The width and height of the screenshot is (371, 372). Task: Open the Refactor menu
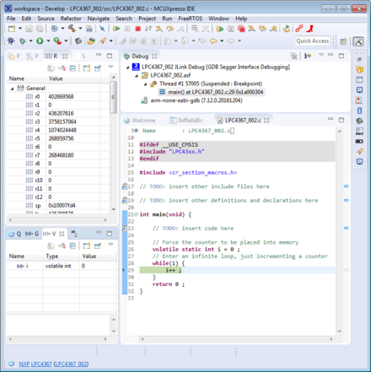tap(71, 19)
